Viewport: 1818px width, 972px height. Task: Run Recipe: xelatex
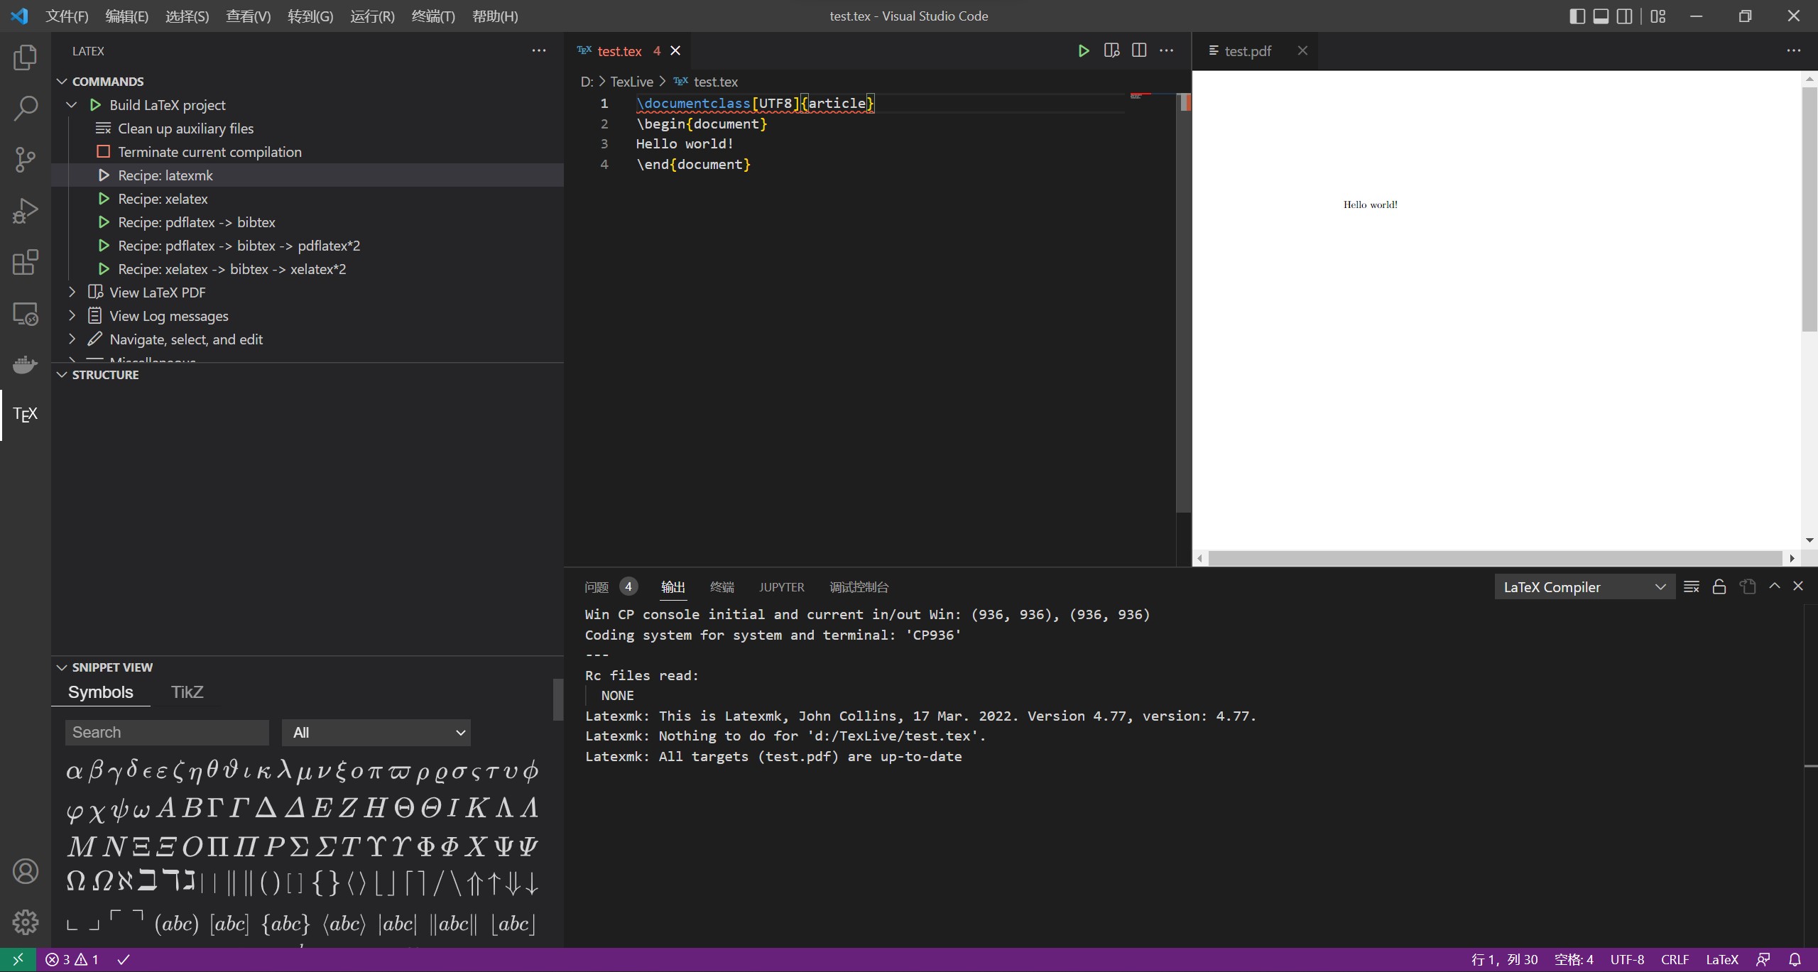point(163,199)
